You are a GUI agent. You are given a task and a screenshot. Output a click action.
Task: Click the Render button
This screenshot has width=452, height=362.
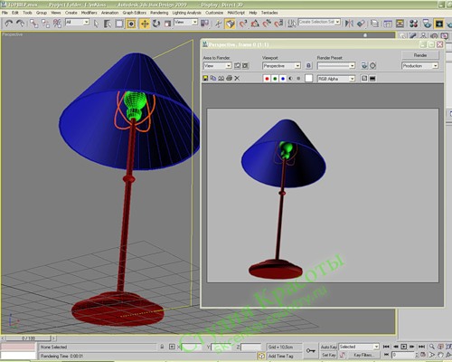(420, 55)
